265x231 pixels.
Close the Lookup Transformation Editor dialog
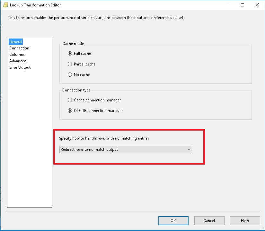tap(257, 5)
